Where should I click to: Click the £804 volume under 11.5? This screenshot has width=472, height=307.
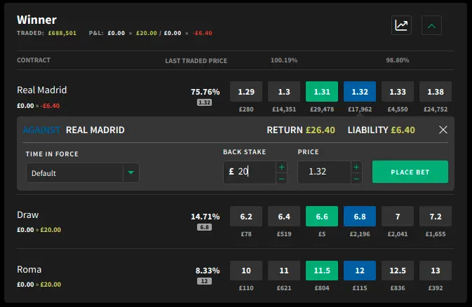click(322, 288)
